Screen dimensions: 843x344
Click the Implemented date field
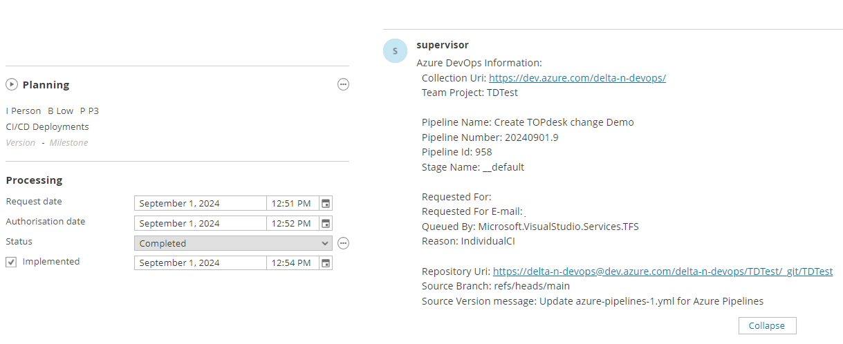[x=200, y=263]
